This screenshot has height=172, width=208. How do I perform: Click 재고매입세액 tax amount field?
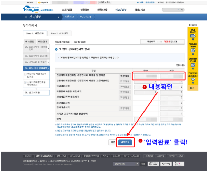[171, 103]
